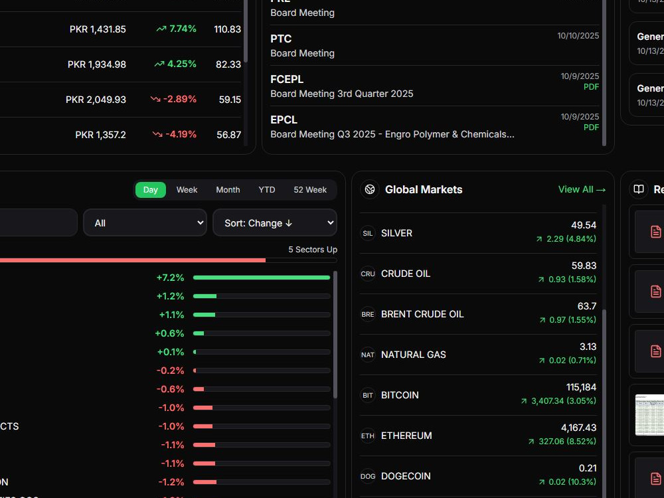Image resolution: width=664 pixels, height=498 pixels.
Task: Click the PKR 2,049.93 price
Action: 96,100
